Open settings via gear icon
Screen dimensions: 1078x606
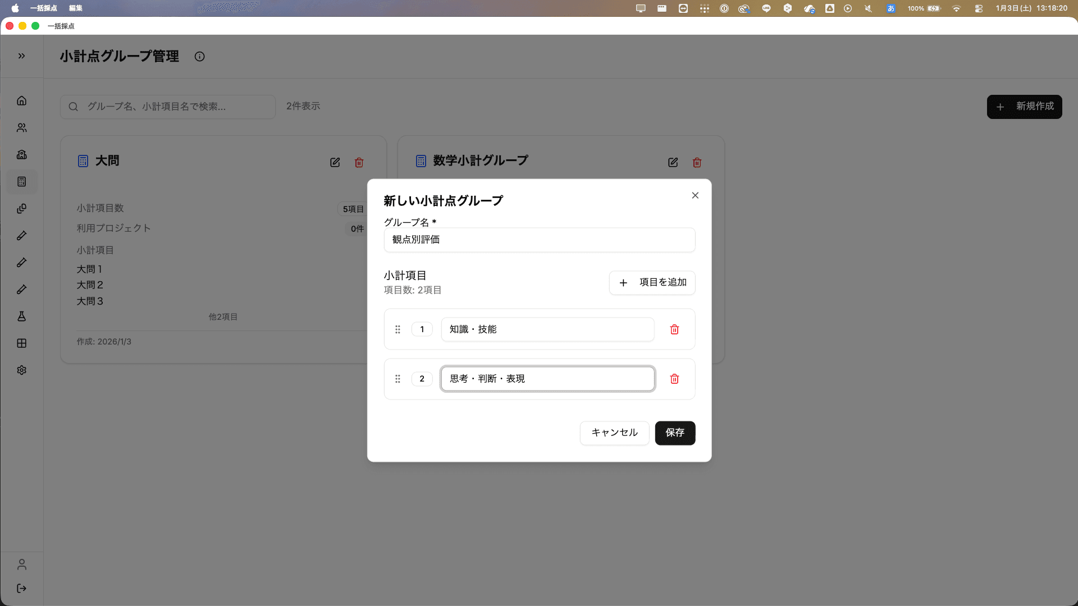21,370
